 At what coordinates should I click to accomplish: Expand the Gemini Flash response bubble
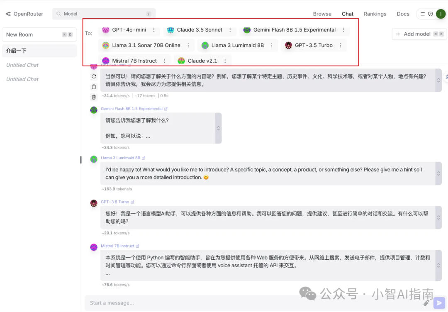pos(218,128)
